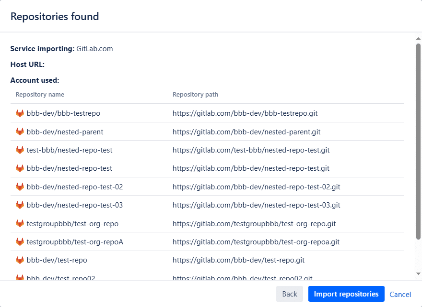422x307 pixels.
Task: Click GitLab icon beside testgroupbbb/test-org-repoA
Action: (20, 242)
